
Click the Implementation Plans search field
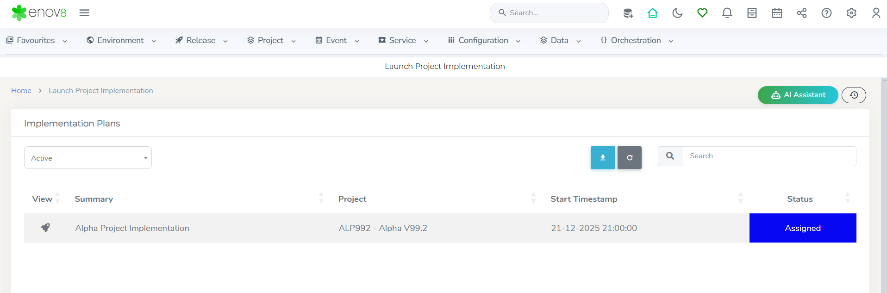click(x=768, y=156)
